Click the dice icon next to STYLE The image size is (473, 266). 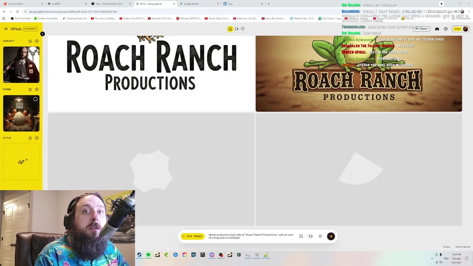[30, 138]
